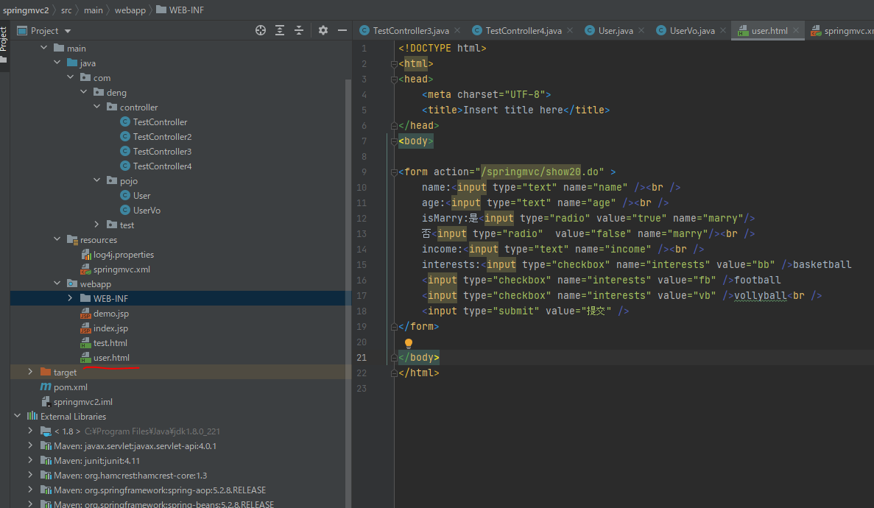This screenshot has width=874, height=508.
Task: Click webapp in breadcrumb path
Action: pyautogui.click(x=130, y=10)
